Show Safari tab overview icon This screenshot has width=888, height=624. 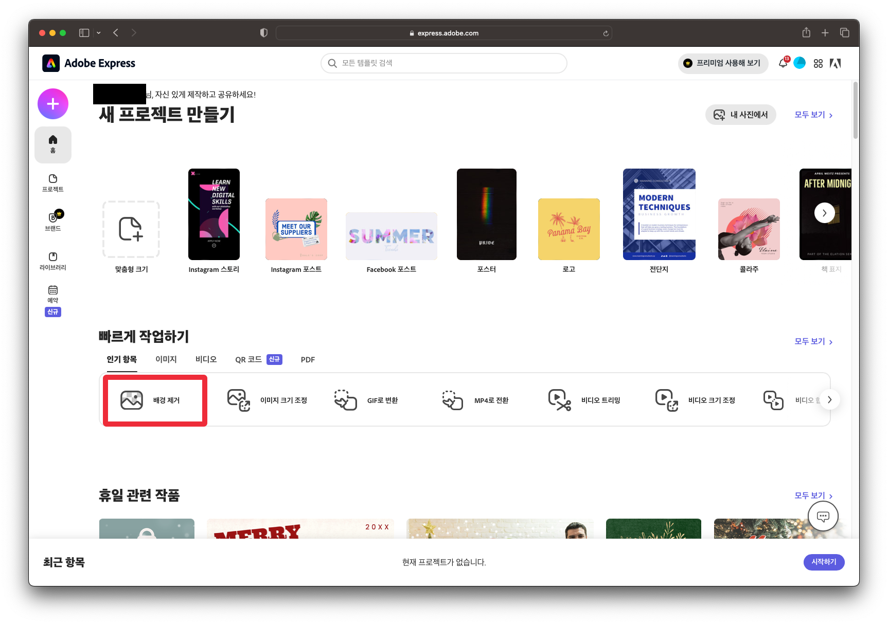(845, 33)
